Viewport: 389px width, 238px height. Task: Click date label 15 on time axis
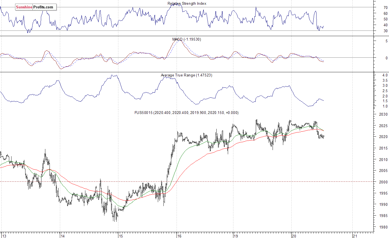tap(121, 236)
